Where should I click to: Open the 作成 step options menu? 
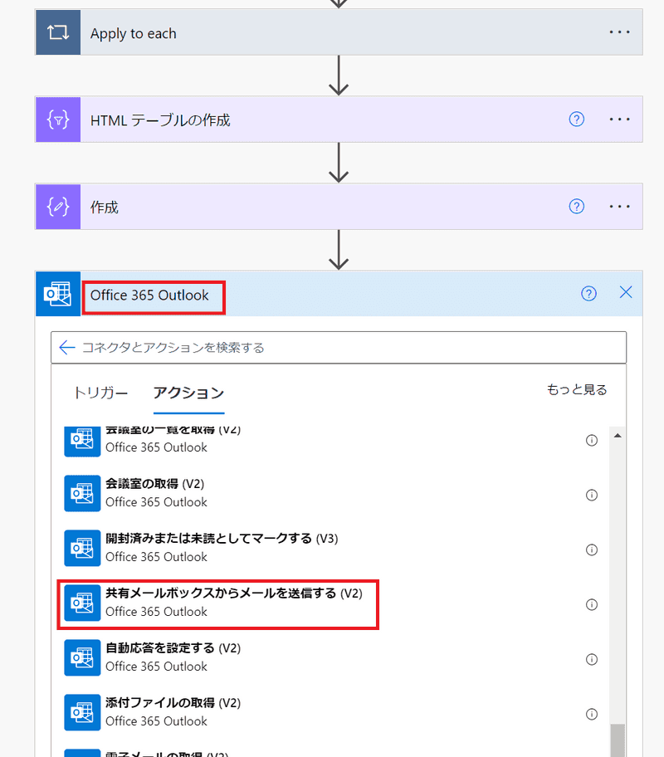[620, 207]
